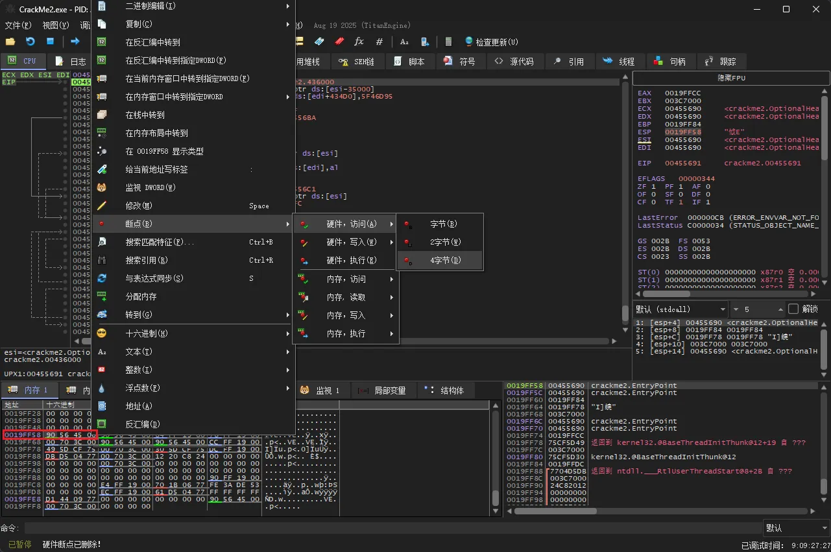Image resolution: width=831 pixels, height=552 pixels.
Task: Choose 搜索引用(R) menu entry
Action: click(193, 260)
